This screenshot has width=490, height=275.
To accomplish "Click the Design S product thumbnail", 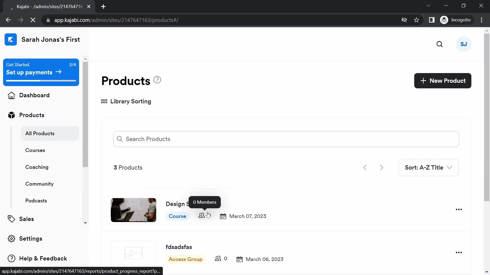I will click(x=133, y=210).
